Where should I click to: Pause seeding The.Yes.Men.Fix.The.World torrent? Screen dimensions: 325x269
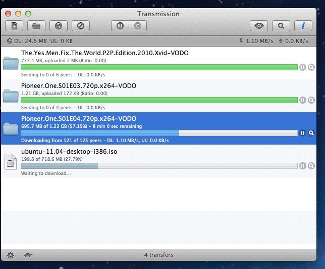coord(303,67)
